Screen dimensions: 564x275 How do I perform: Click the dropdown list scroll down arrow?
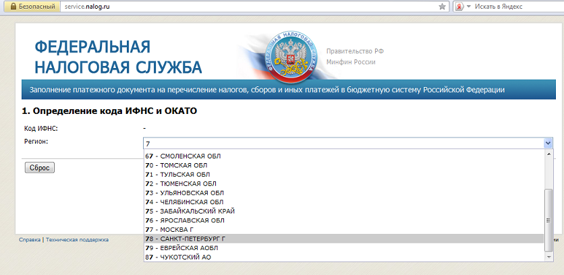pos(548,257)
